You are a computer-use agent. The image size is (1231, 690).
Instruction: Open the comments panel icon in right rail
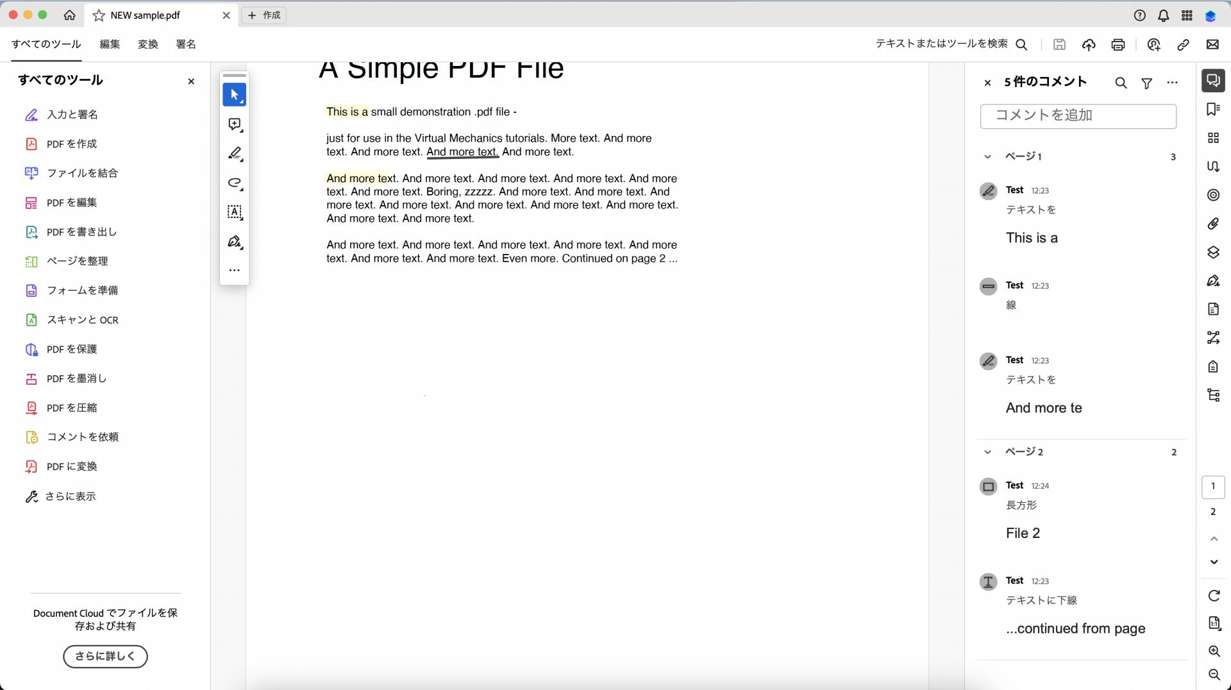tap(1213, 80)
